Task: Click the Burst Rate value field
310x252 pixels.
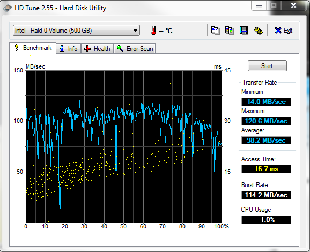Action: (266, 195)
